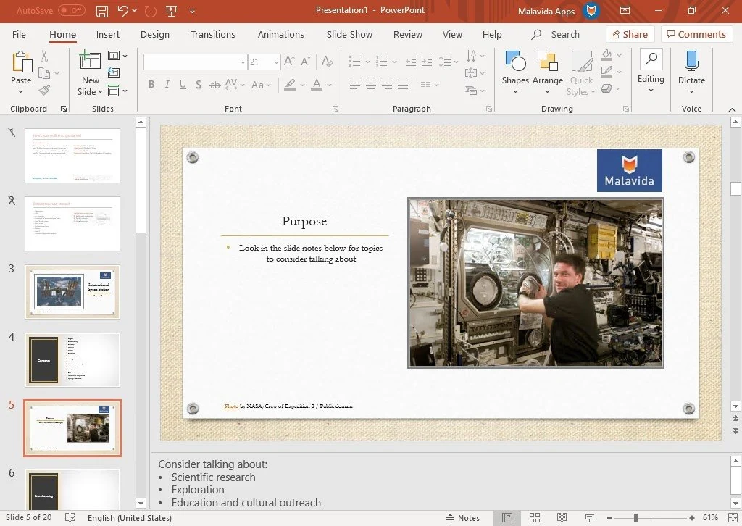Center the text alignment
The height and width of the screenshot is (526, 742).
coord(371,85)
